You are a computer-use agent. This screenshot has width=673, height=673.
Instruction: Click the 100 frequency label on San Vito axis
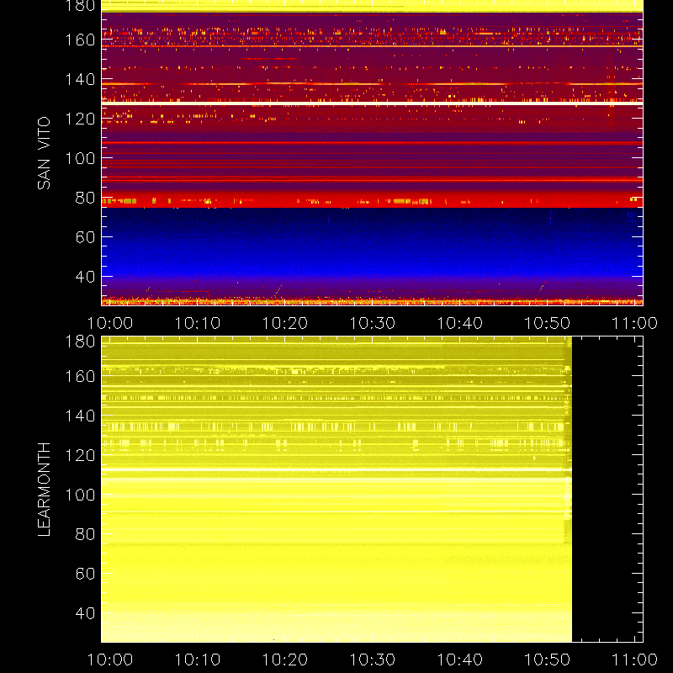coord(80,158)
